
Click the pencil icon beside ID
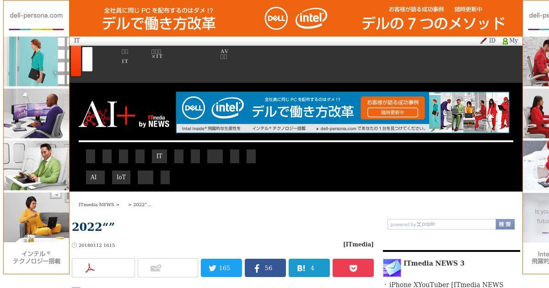[484, 41]
